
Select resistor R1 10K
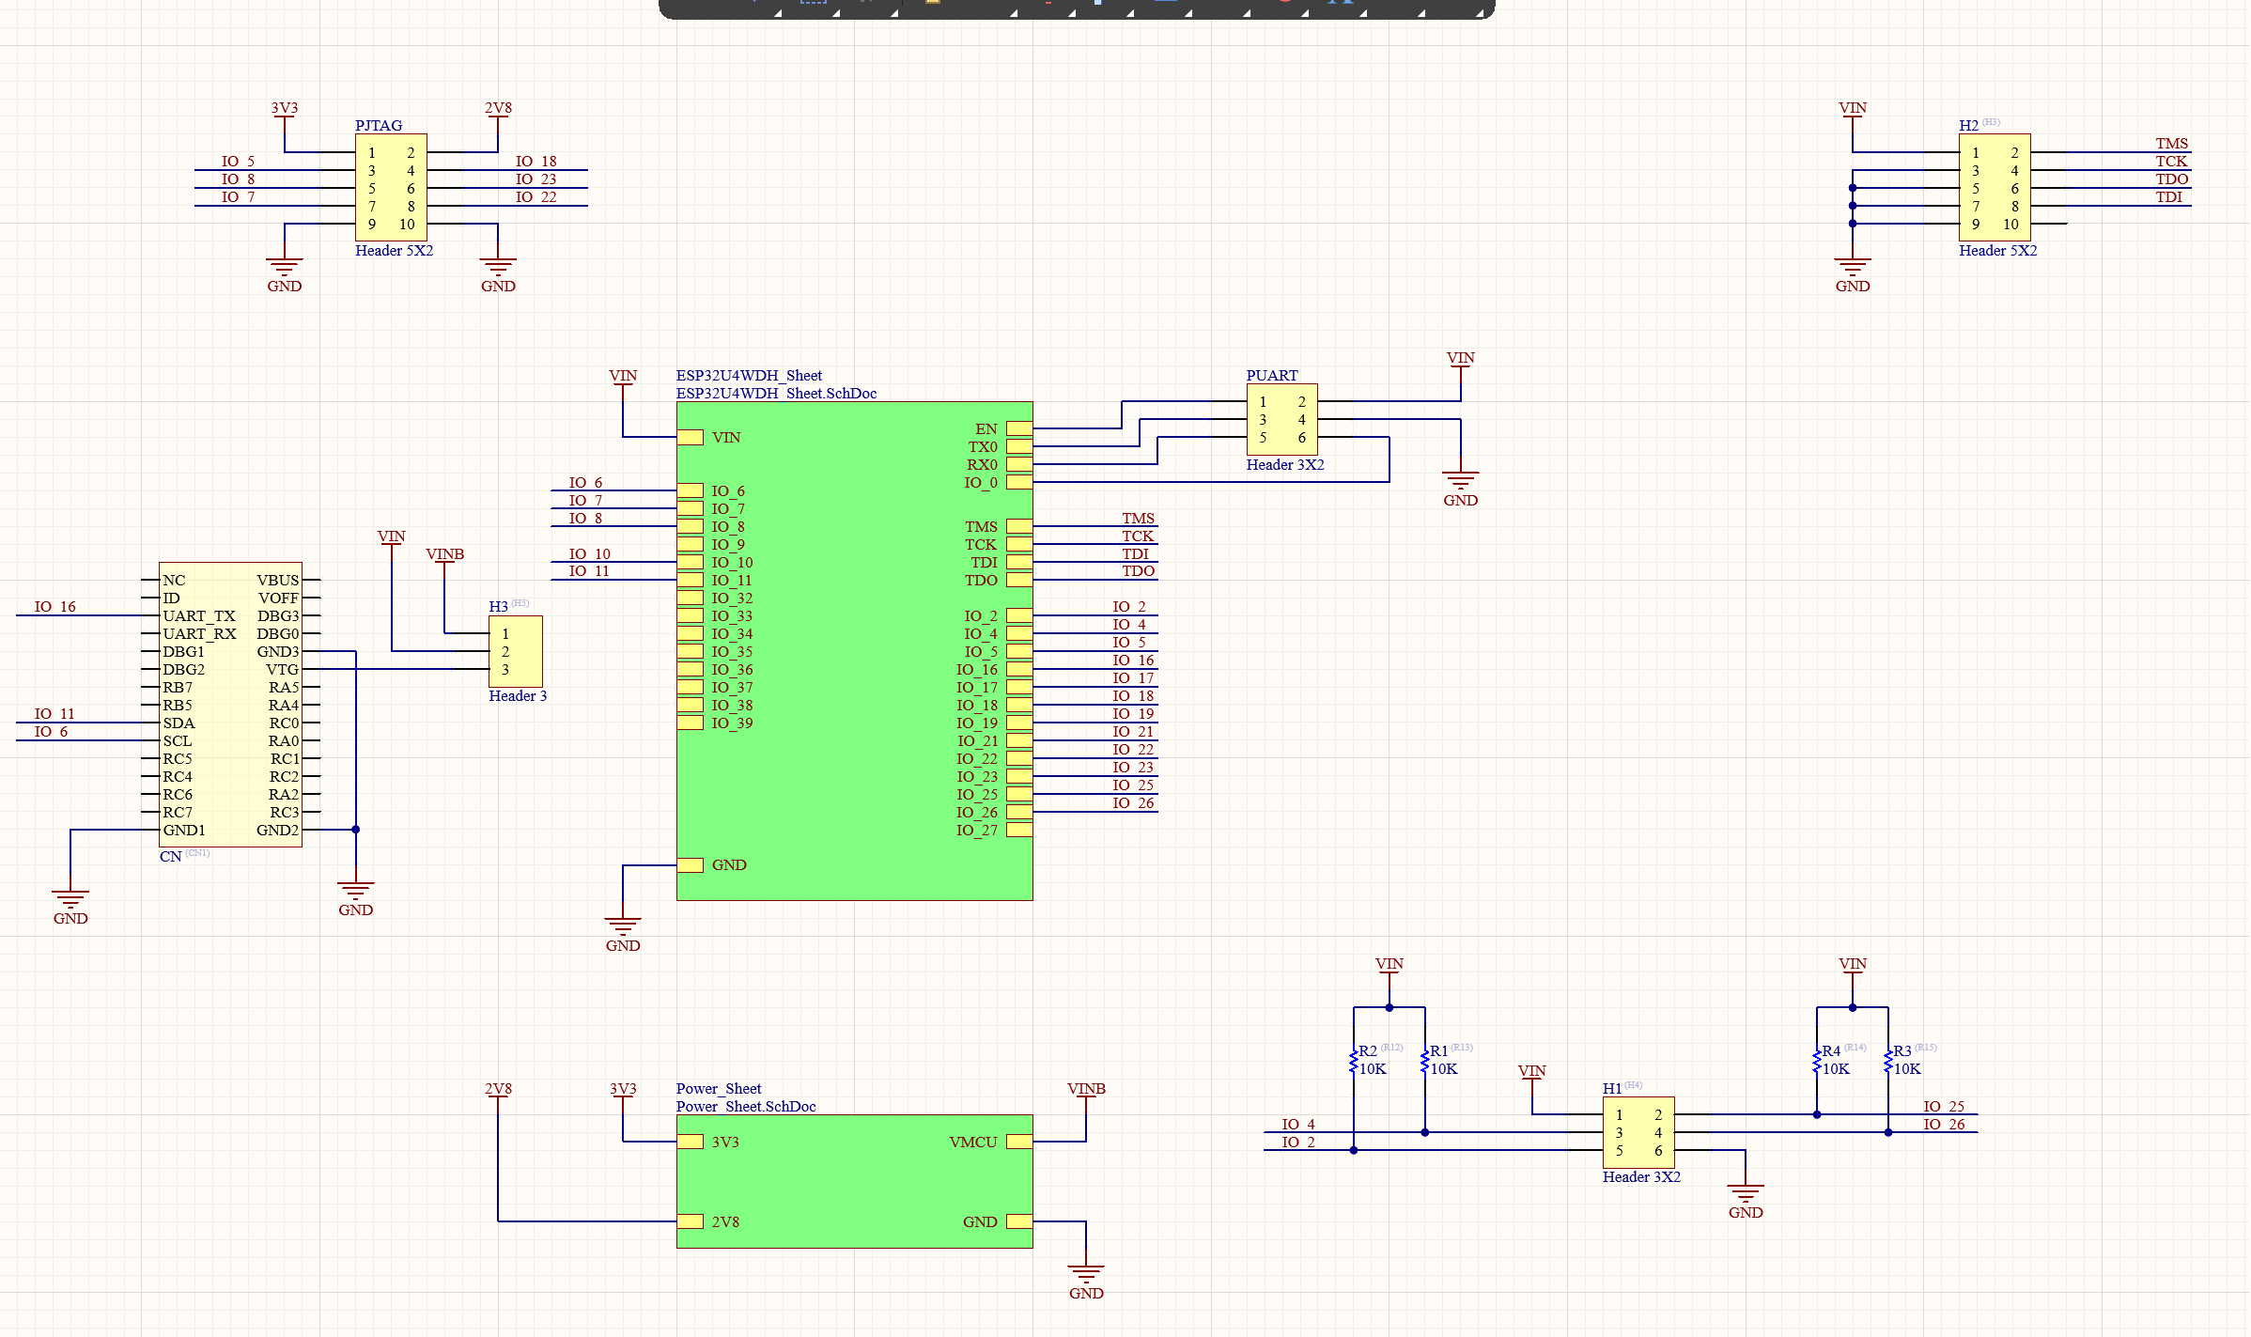(1425, 1062)
